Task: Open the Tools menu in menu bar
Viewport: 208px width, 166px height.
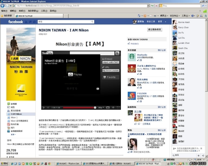Action: click(x=44, y=11)
